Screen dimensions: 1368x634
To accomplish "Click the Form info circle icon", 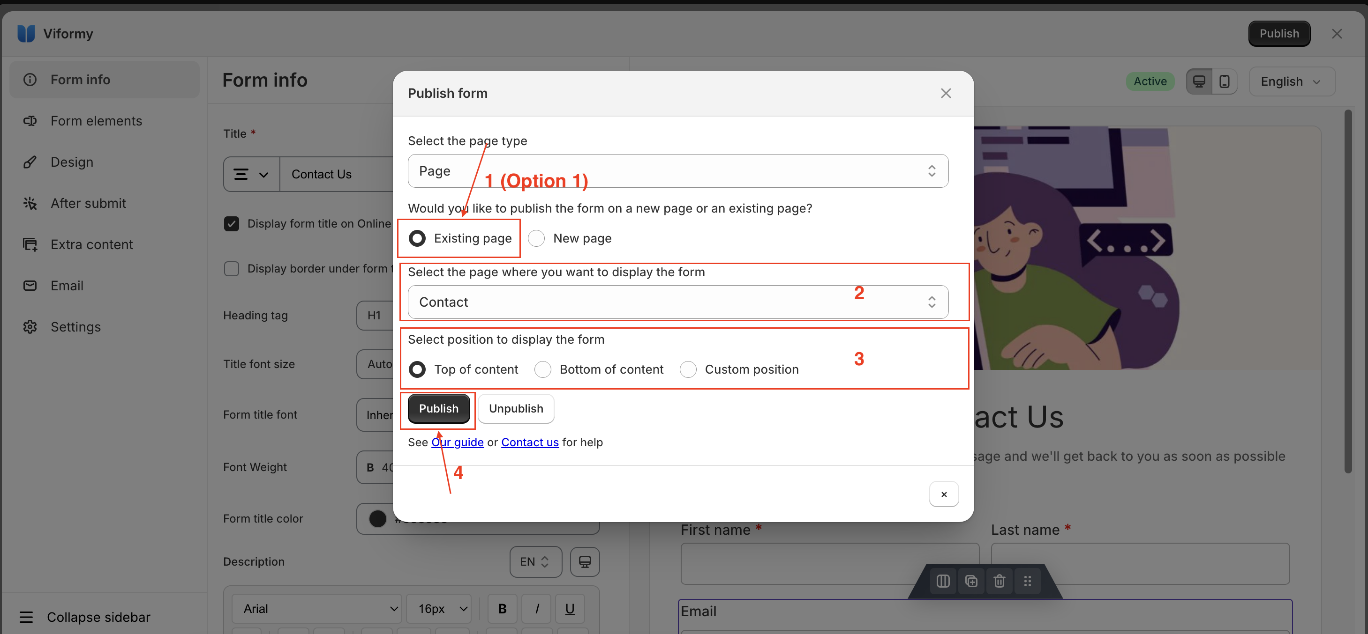I will tap(30, 80).
